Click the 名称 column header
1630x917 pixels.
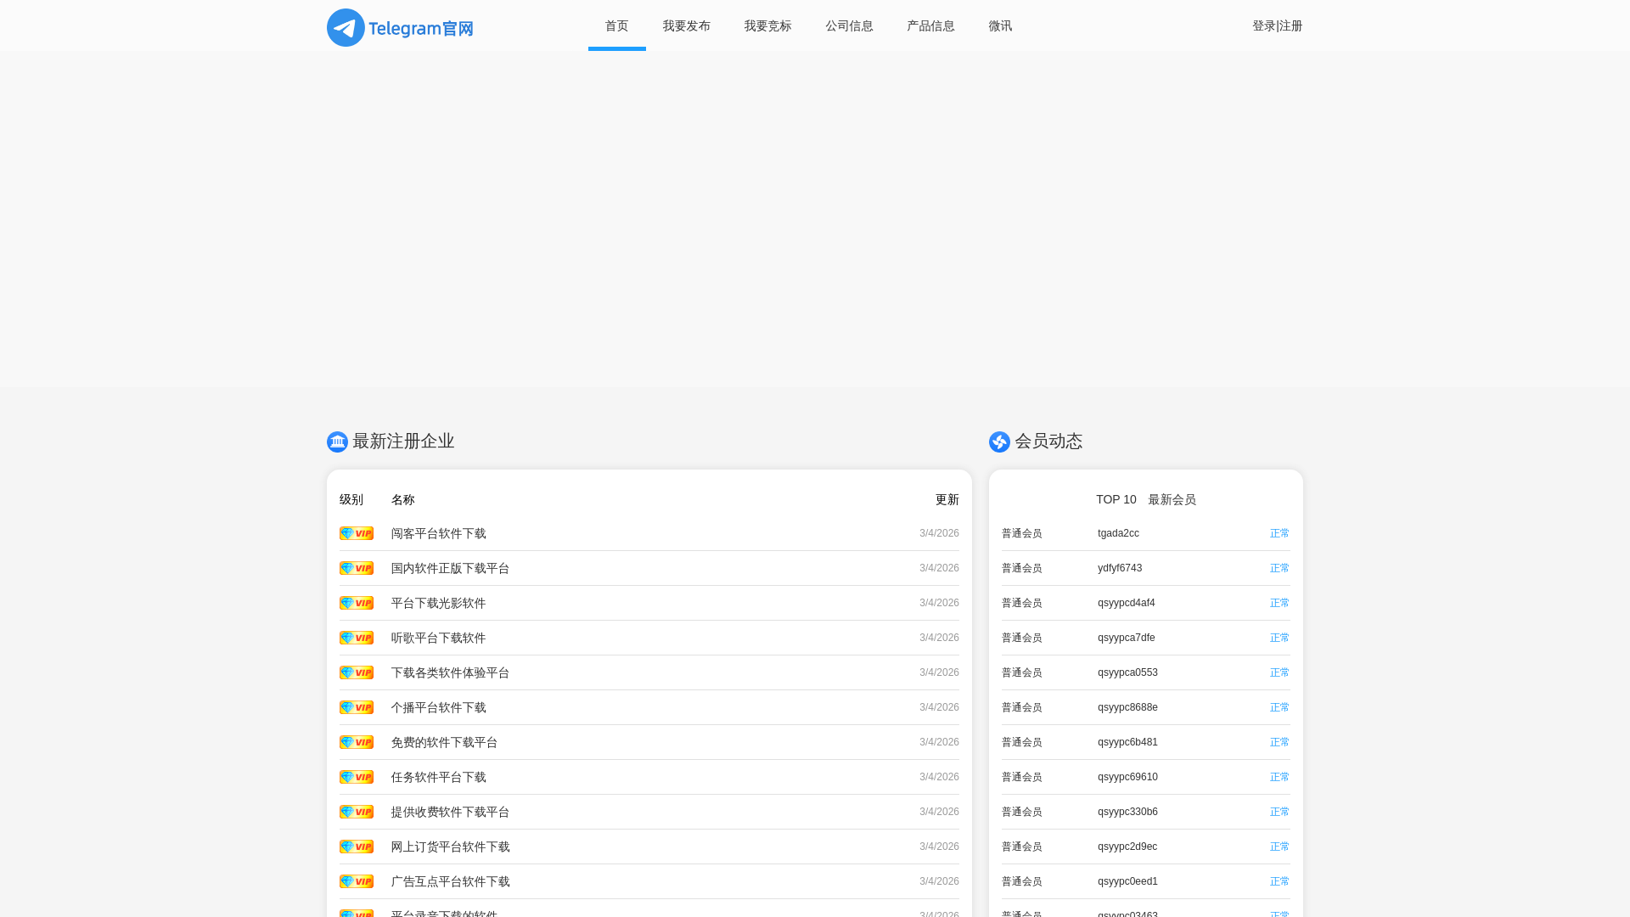[403, 499]
